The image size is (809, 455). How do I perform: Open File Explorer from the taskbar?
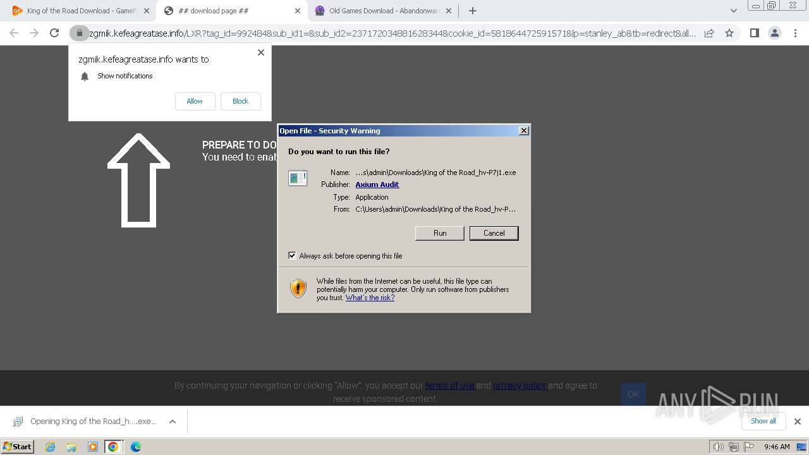point(71,447)
